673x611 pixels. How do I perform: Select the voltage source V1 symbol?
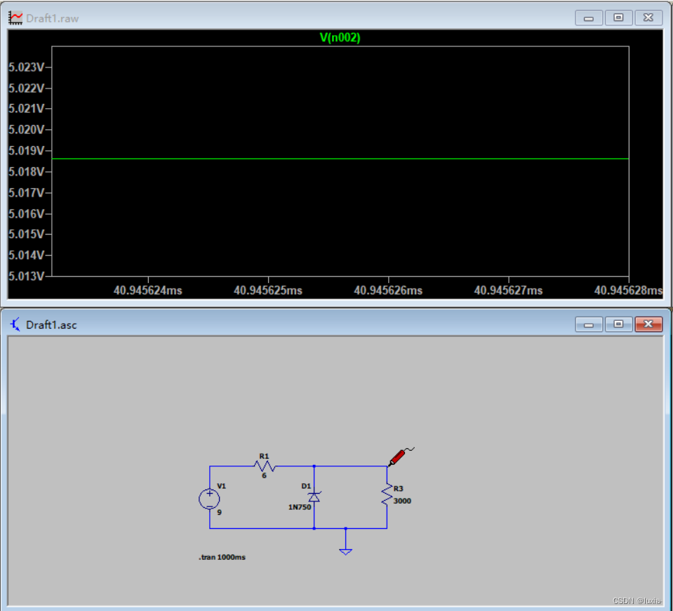tap(209, 499)
